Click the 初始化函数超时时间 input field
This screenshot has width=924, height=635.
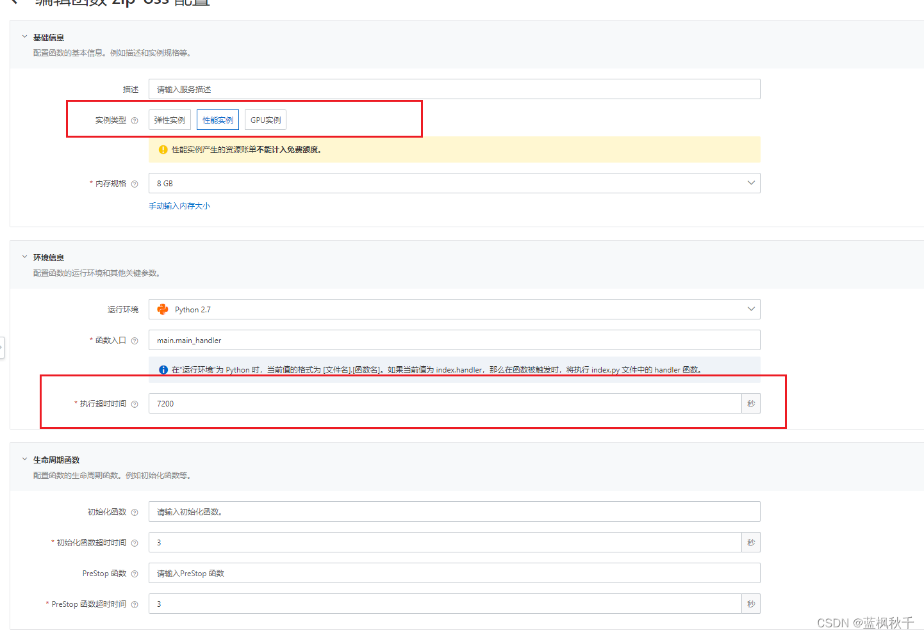[445, 542]
